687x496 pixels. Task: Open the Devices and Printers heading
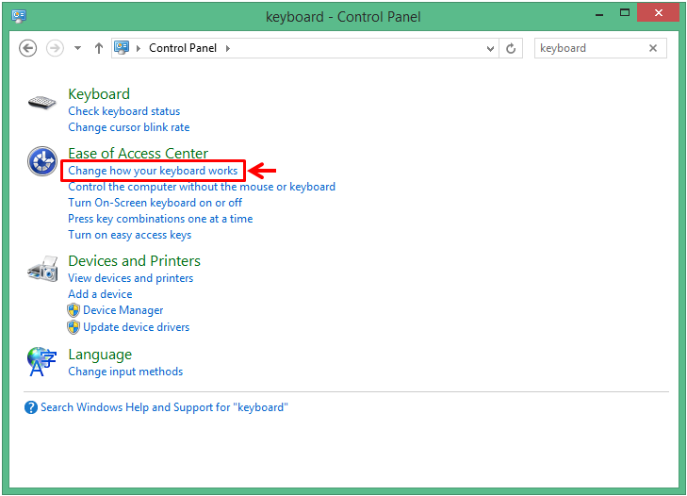[134, 261]
